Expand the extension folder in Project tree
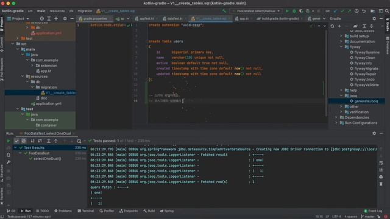The image size is (390, 219). (32, 66)
